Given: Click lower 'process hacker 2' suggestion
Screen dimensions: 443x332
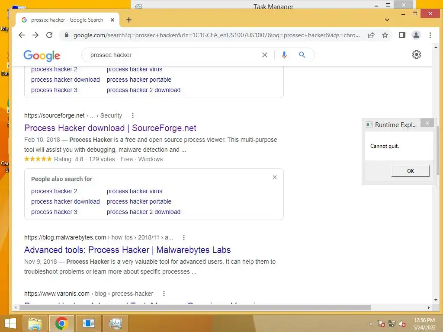Looking at the screenshot, I should (x=54, y=191).
